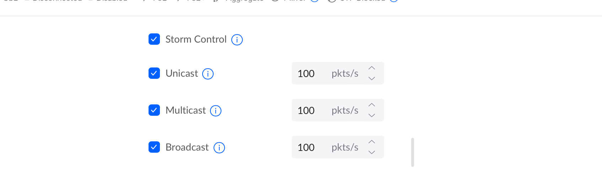Raise the Broadcast rate using up chevron
The height and width of the screenshot is (174, 602).
coord(372,142)
